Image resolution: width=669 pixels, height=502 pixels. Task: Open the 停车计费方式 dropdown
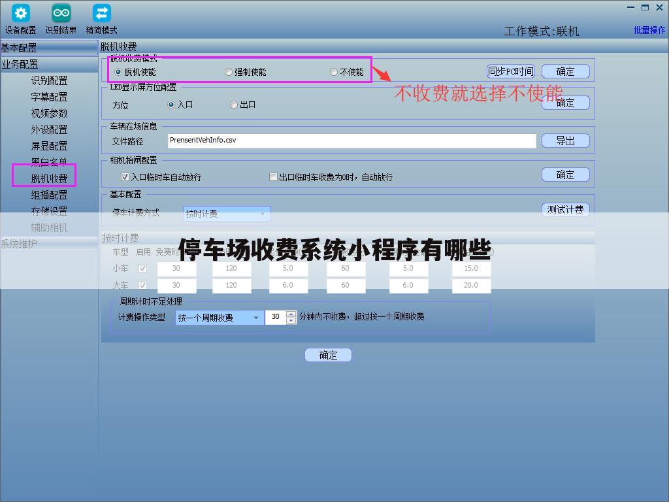(x=227, y=214)
